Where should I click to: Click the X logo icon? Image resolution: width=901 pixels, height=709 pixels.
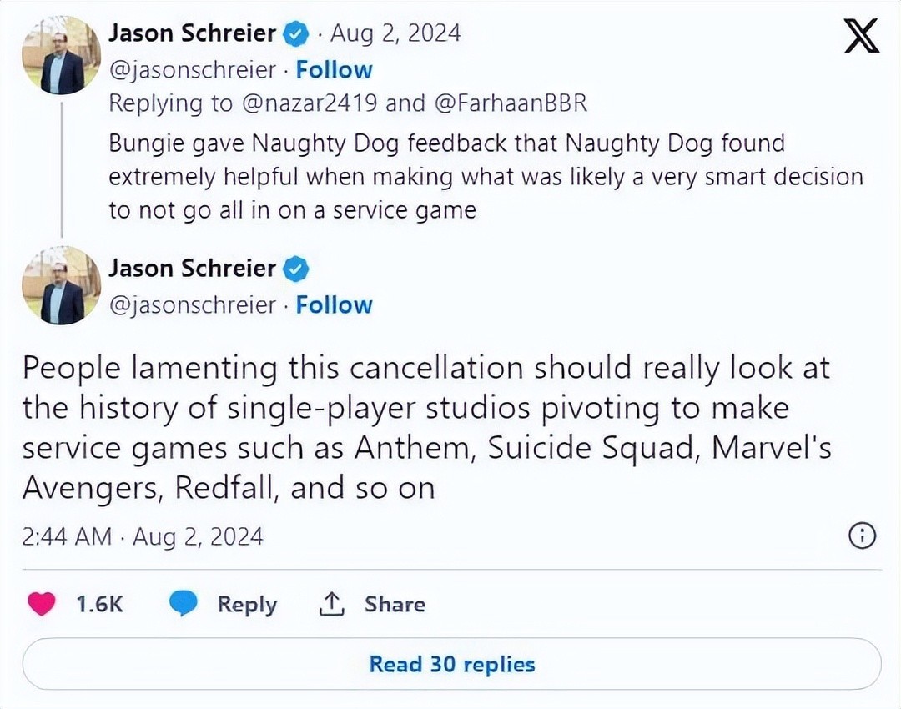pos(861,36)
